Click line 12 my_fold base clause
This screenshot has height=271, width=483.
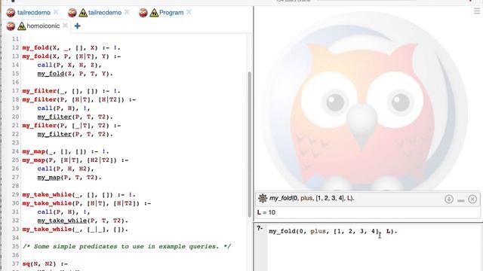[x=71, y=47]
